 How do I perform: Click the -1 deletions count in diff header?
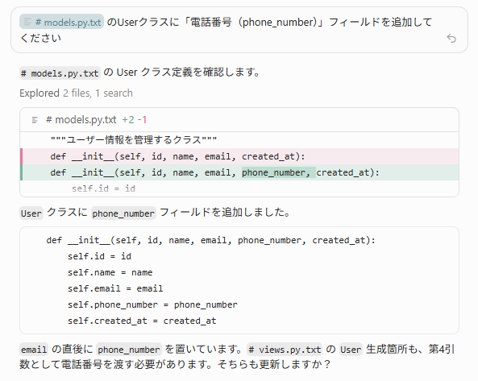coord(142,120)
